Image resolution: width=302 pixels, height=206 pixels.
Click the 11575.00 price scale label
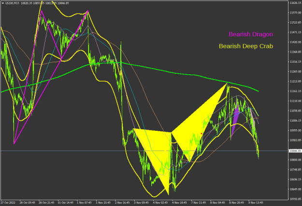295,13
